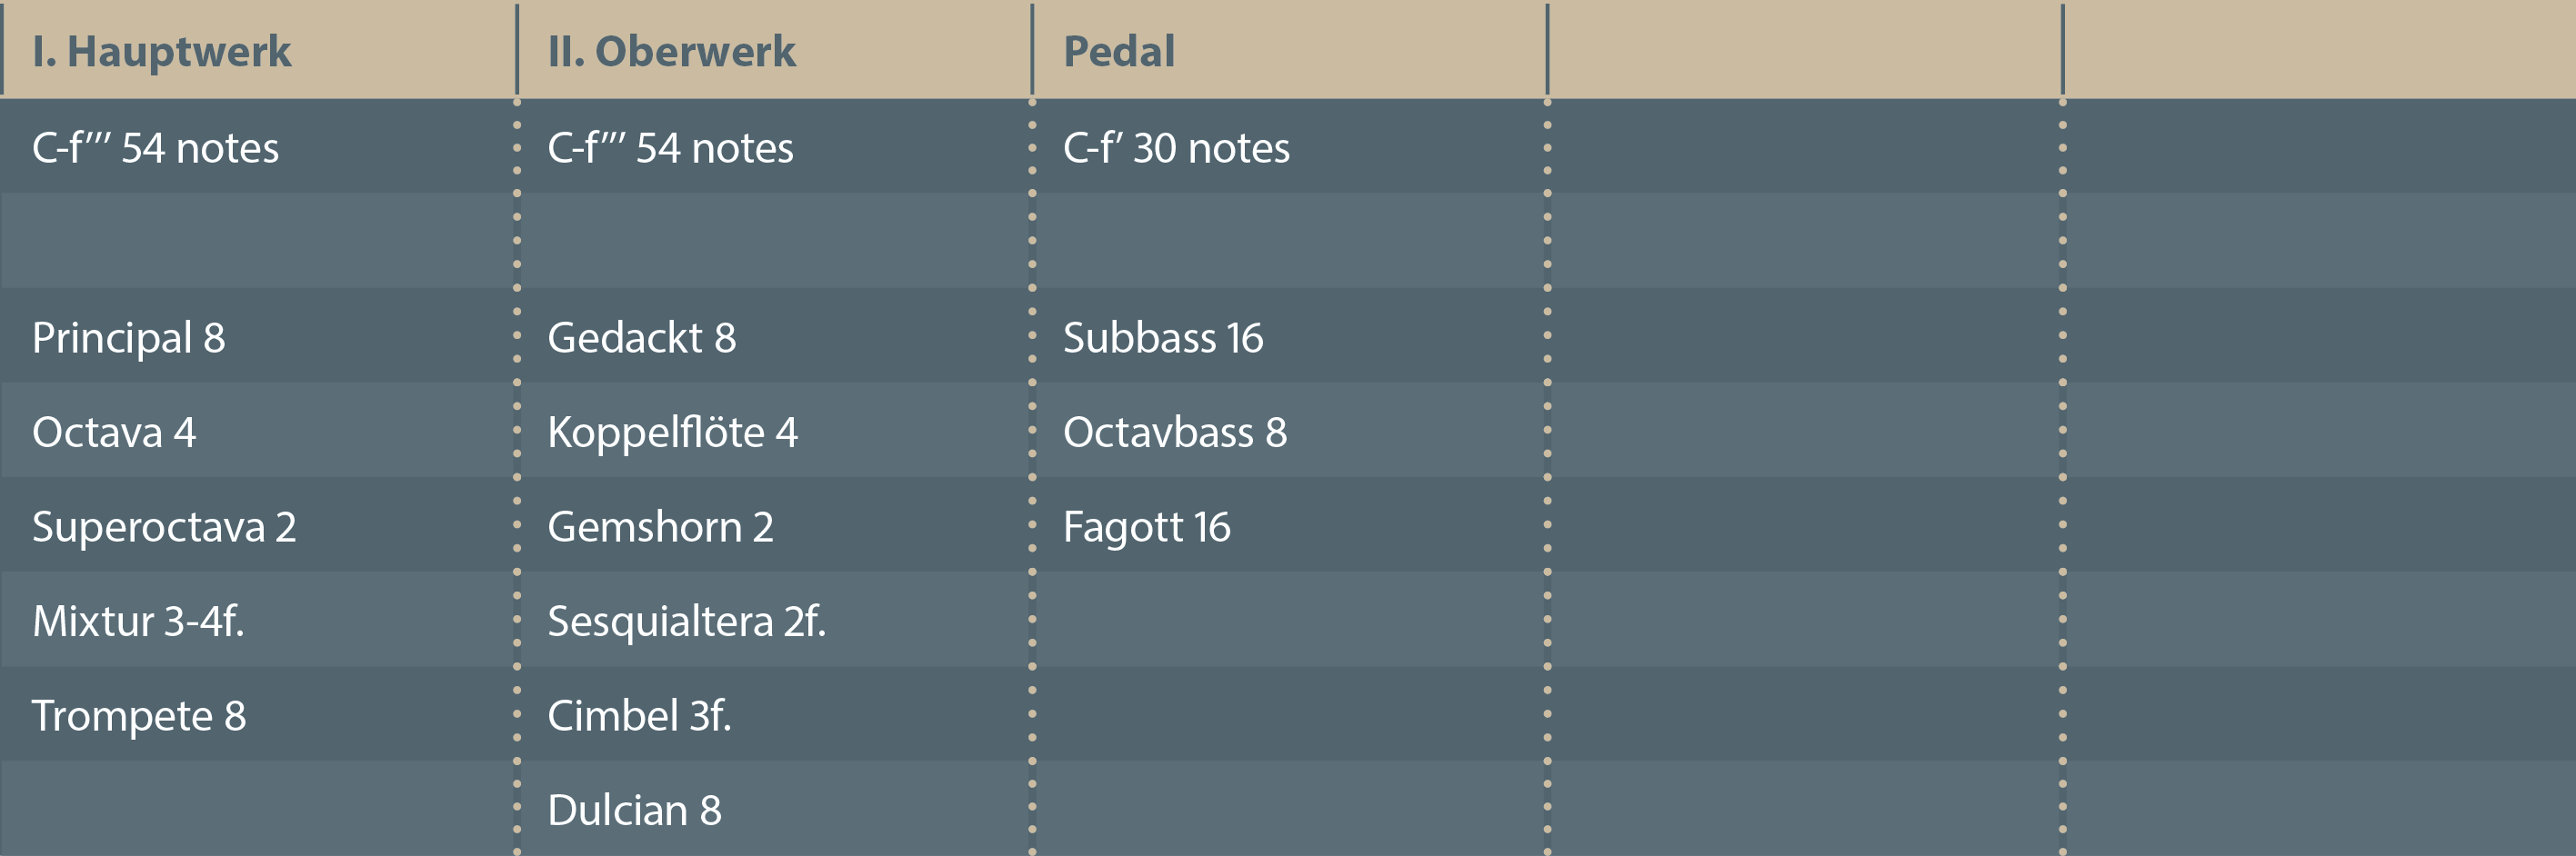The image size is (2576, 856).
Task: Click the Pedal range C-f′ 30 notes
Action: tap(1176, 148)
